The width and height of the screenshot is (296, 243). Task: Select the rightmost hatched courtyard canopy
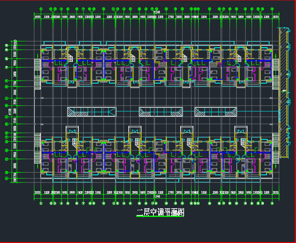216,111
